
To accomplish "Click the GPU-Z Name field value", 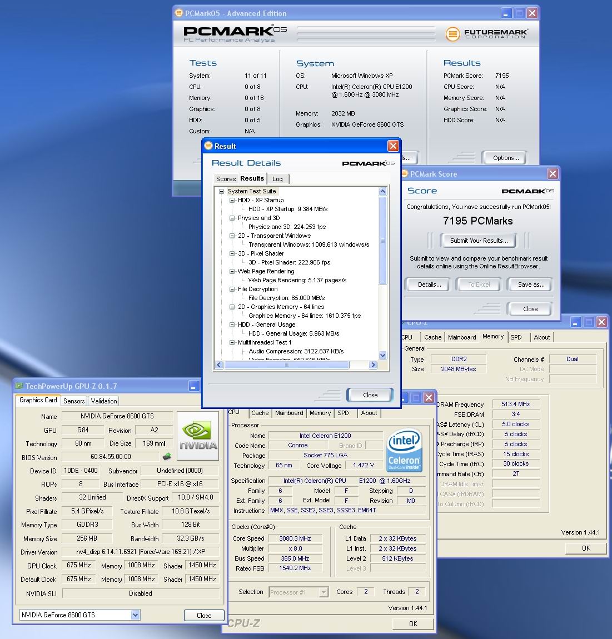I will pos(117,416).
